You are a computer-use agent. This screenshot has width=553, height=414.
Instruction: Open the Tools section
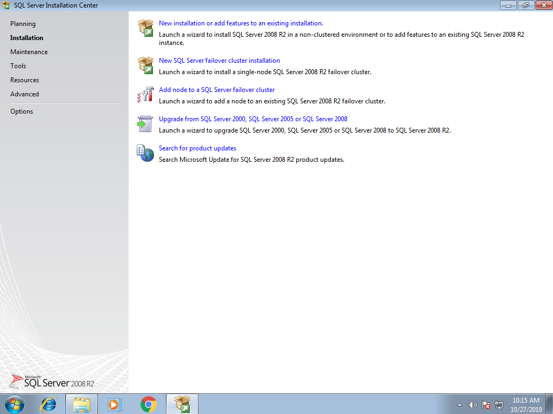18,66
